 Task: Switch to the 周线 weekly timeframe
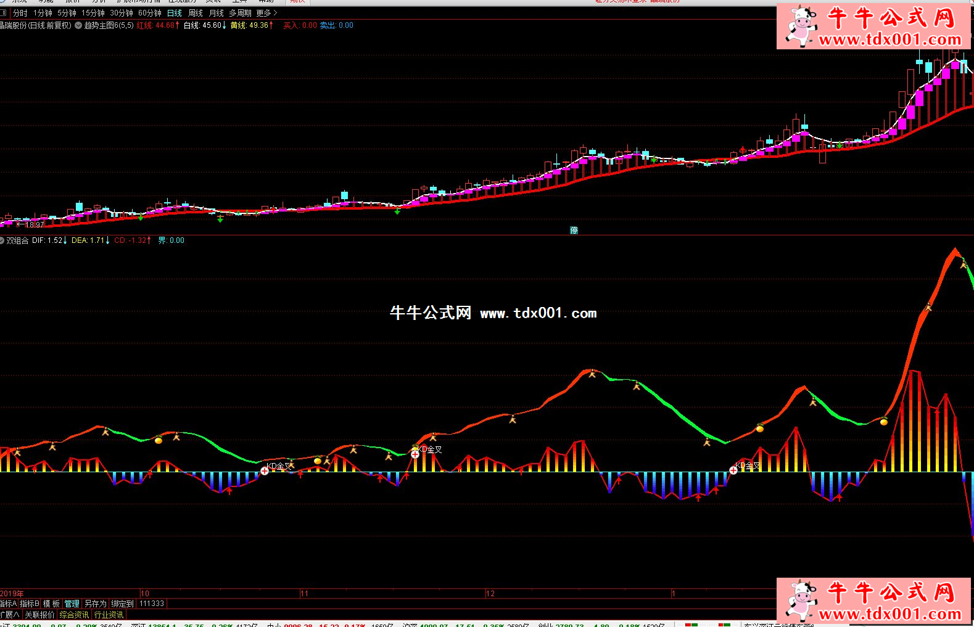[x=196, y=13]
